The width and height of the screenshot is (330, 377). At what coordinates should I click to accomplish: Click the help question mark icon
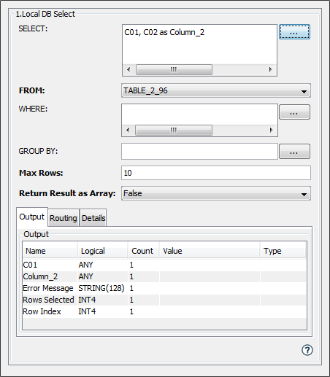[x=307, y=350]
